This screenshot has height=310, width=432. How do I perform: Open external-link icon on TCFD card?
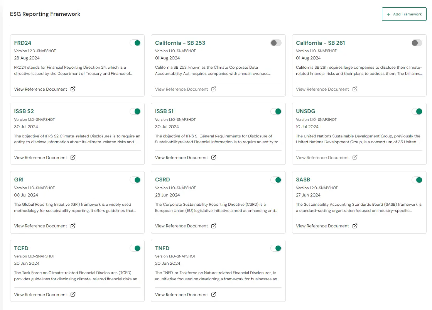click(73, 294)
